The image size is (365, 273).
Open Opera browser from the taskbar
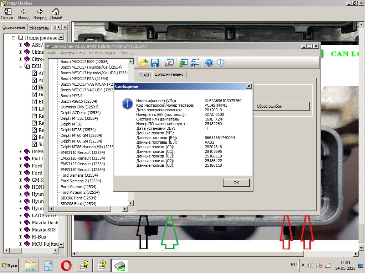66,266
